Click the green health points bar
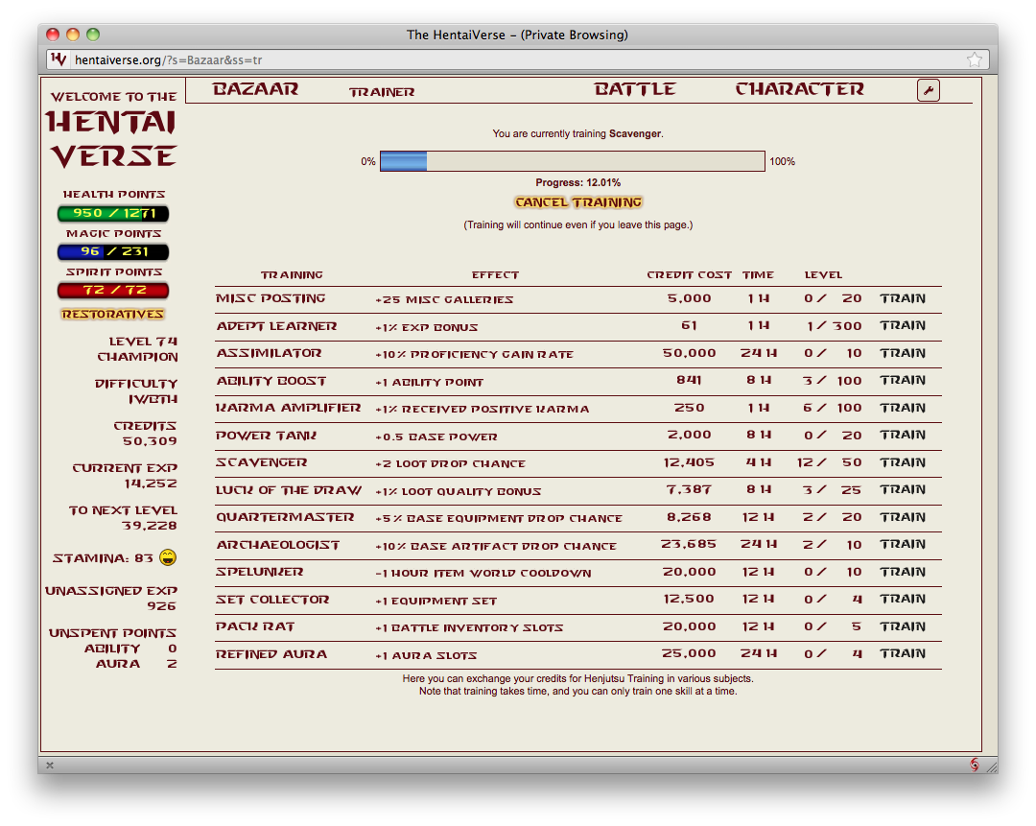The height and width of the screenshot is (826, 1036). 113,213
